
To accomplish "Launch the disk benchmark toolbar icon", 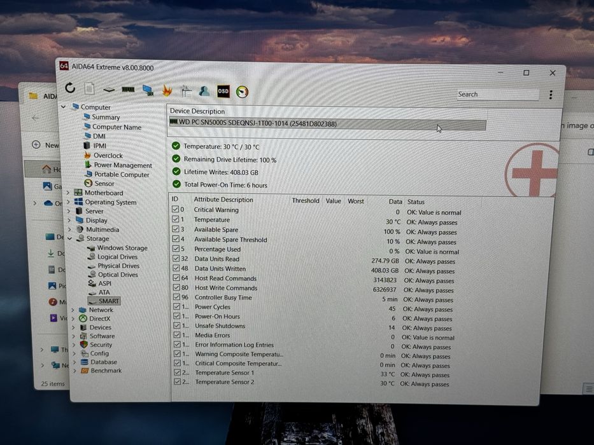I will (109, 90).
